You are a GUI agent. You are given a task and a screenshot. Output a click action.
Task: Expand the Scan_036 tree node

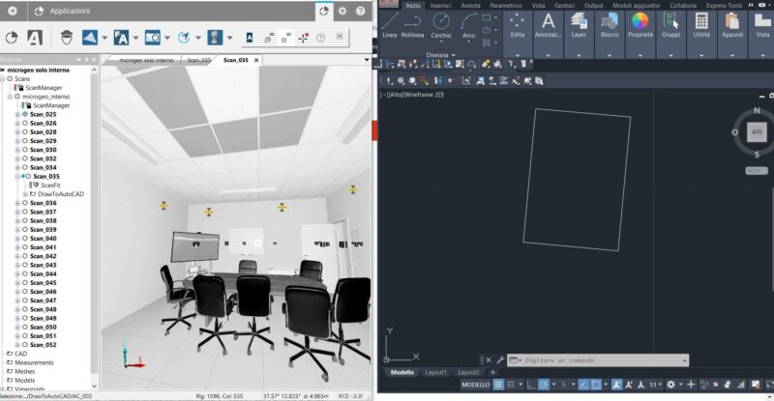tap(17, 203)
